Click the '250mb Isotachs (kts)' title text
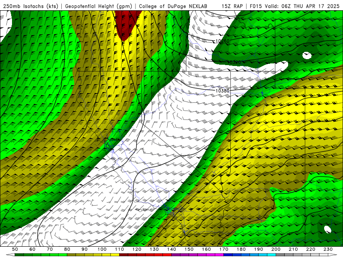 click(x=31, y=6)
